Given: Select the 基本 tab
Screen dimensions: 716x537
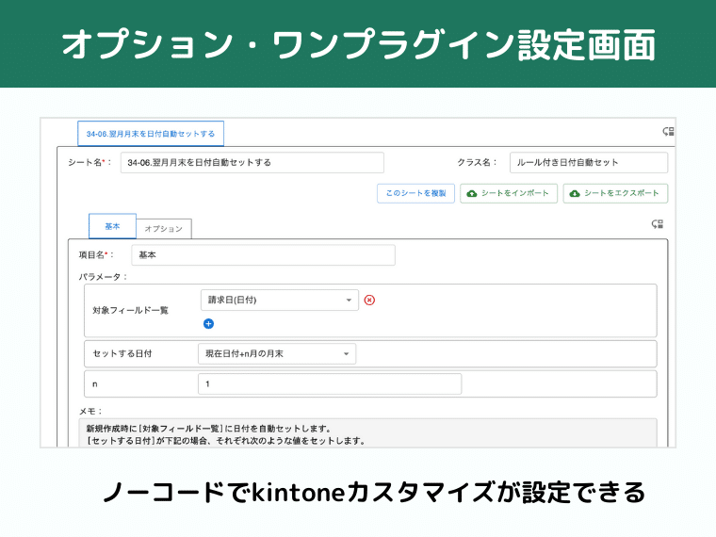Looking at the screenshot, I should coord(112,227).
